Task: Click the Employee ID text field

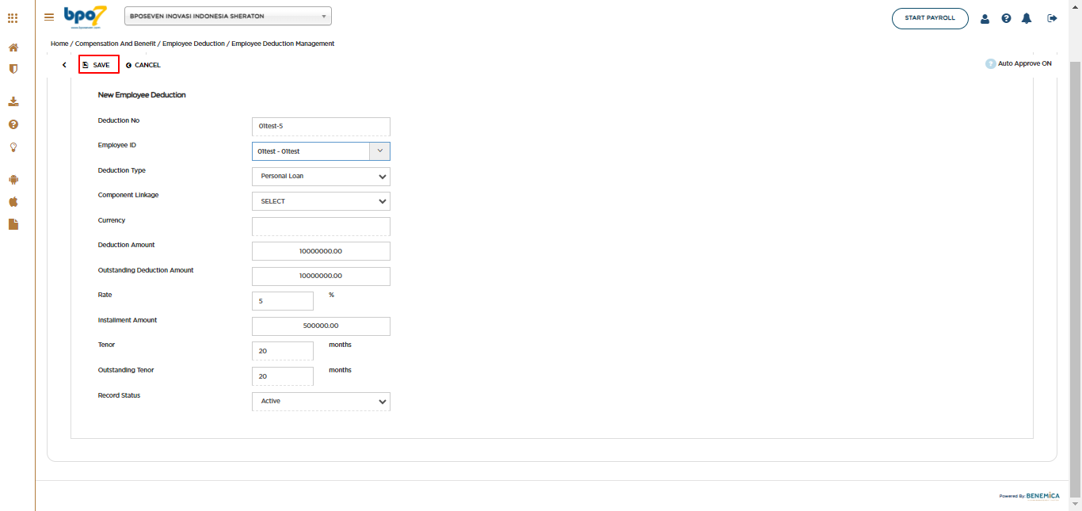Action: (x=311, y=151)
